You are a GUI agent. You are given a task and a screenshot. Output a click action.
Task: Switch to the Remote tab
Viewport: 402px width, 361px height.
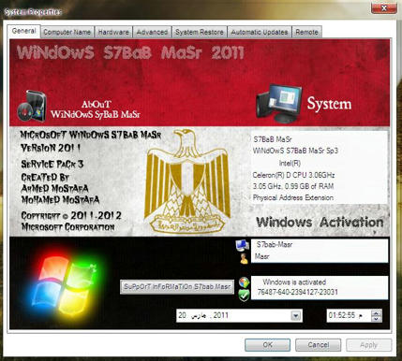pos(306,32)
